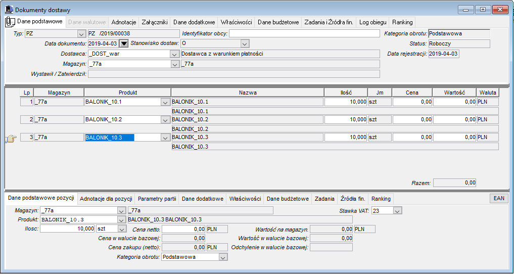Open the Dostawca dropdown list
Image resolution: width=514 pixels, height=274 pixels.
(174, 54)
